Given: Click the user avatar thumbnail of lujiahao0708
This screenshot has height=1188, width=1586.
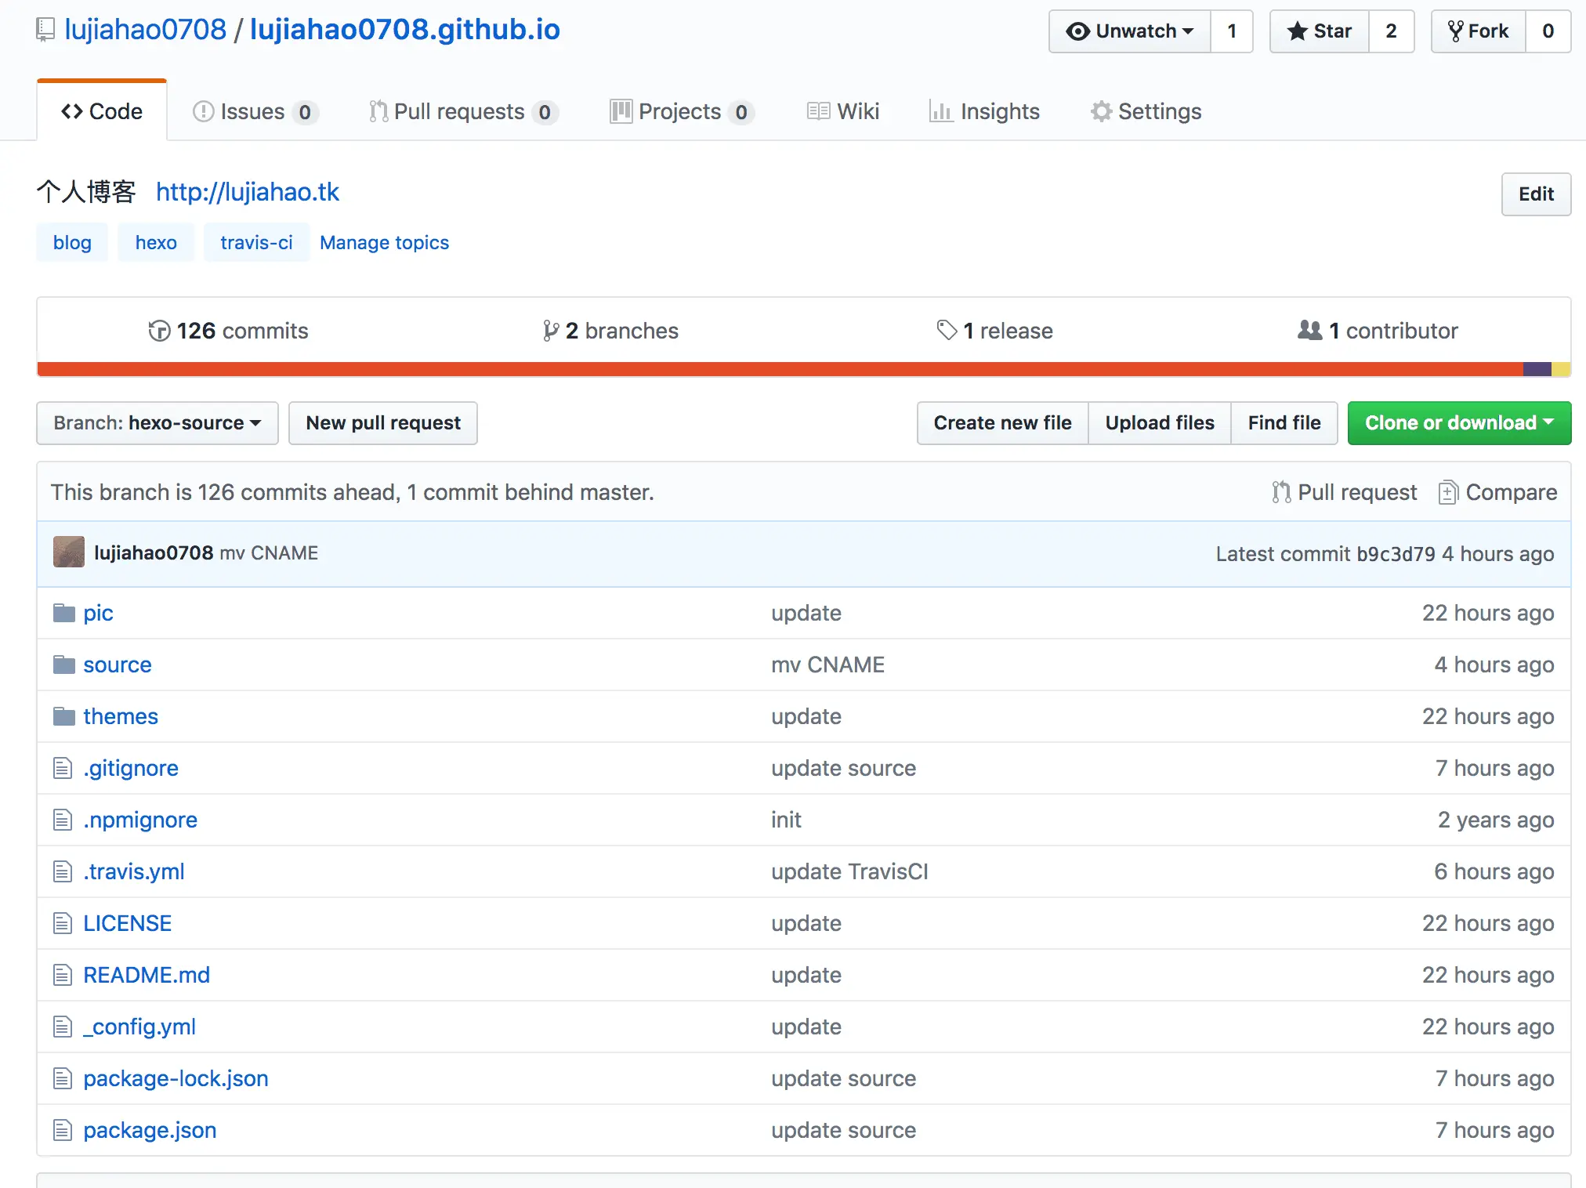Looking at the screenshot, I should point(69,552).
